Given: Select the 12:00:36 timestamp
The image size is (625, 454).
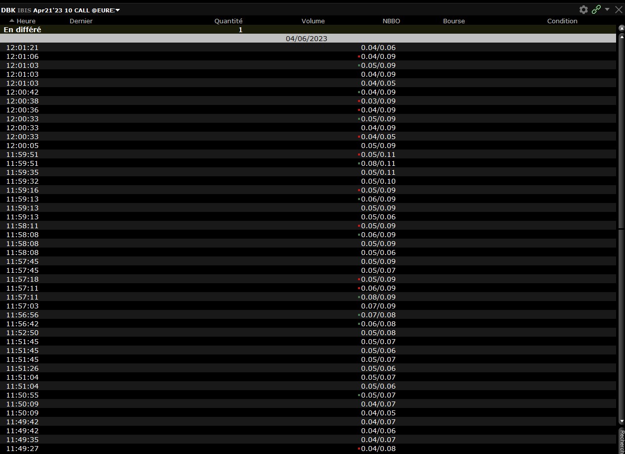Looking at the screenshot, I should (22, 110).
